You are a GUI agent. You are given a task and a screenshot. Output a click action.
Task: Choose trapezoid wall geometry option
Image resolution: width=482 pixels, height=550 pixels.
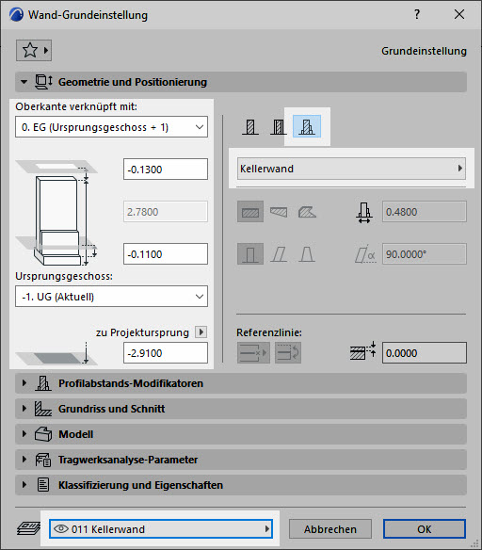pyautogui.click(x=279, y=212)
